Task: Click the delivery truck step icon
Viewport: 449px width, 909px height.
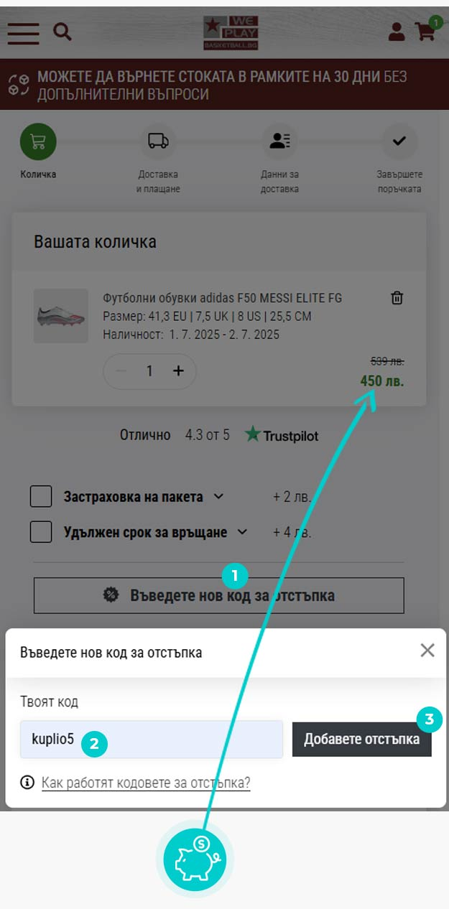Action: [x=158, y=141]
